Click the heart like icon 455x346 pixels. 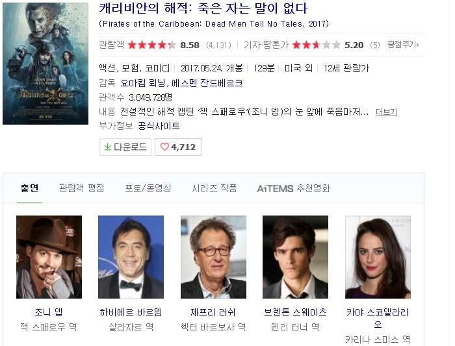tap(164, 147)
